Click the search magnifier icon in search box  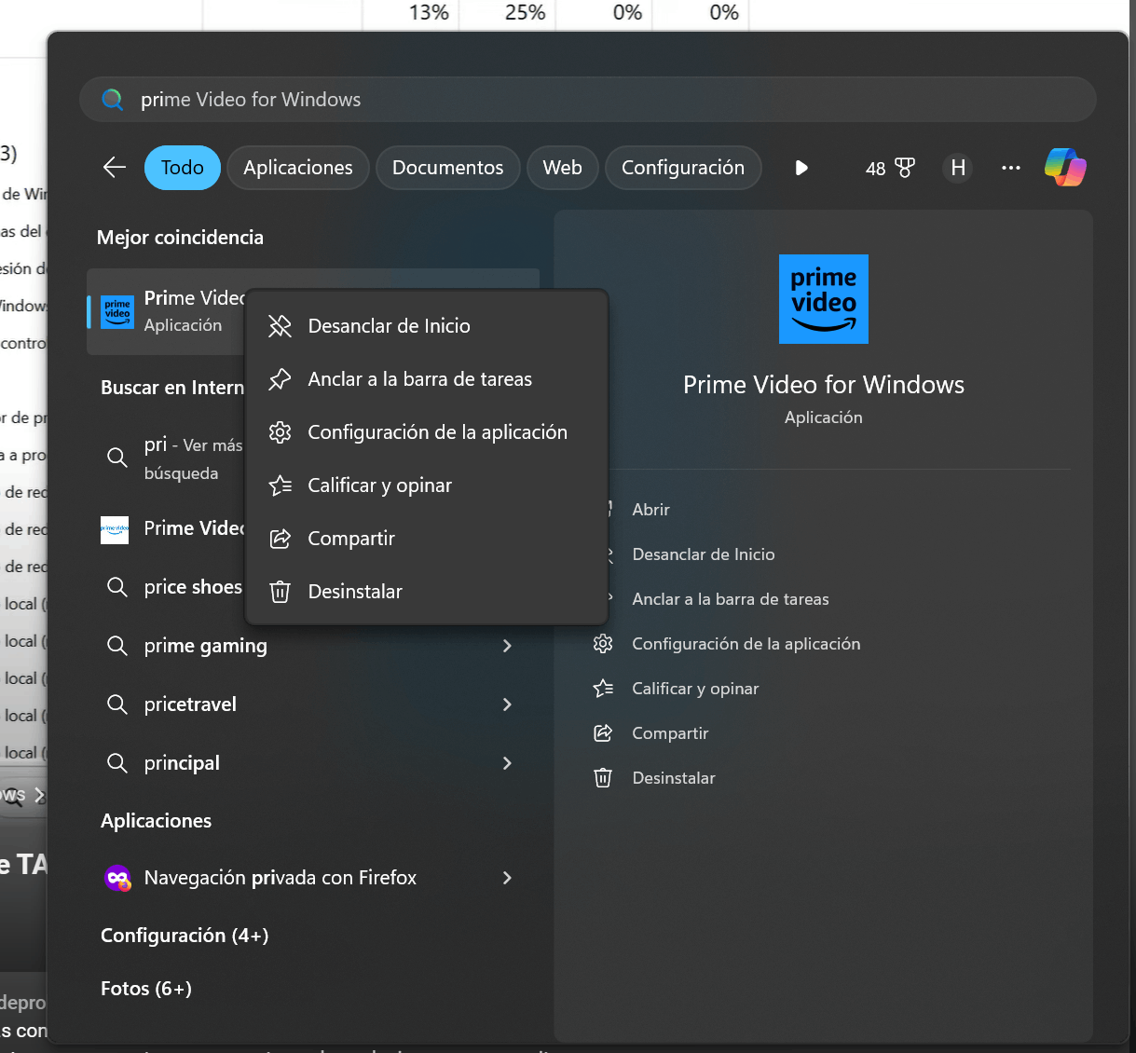point(113,100)
